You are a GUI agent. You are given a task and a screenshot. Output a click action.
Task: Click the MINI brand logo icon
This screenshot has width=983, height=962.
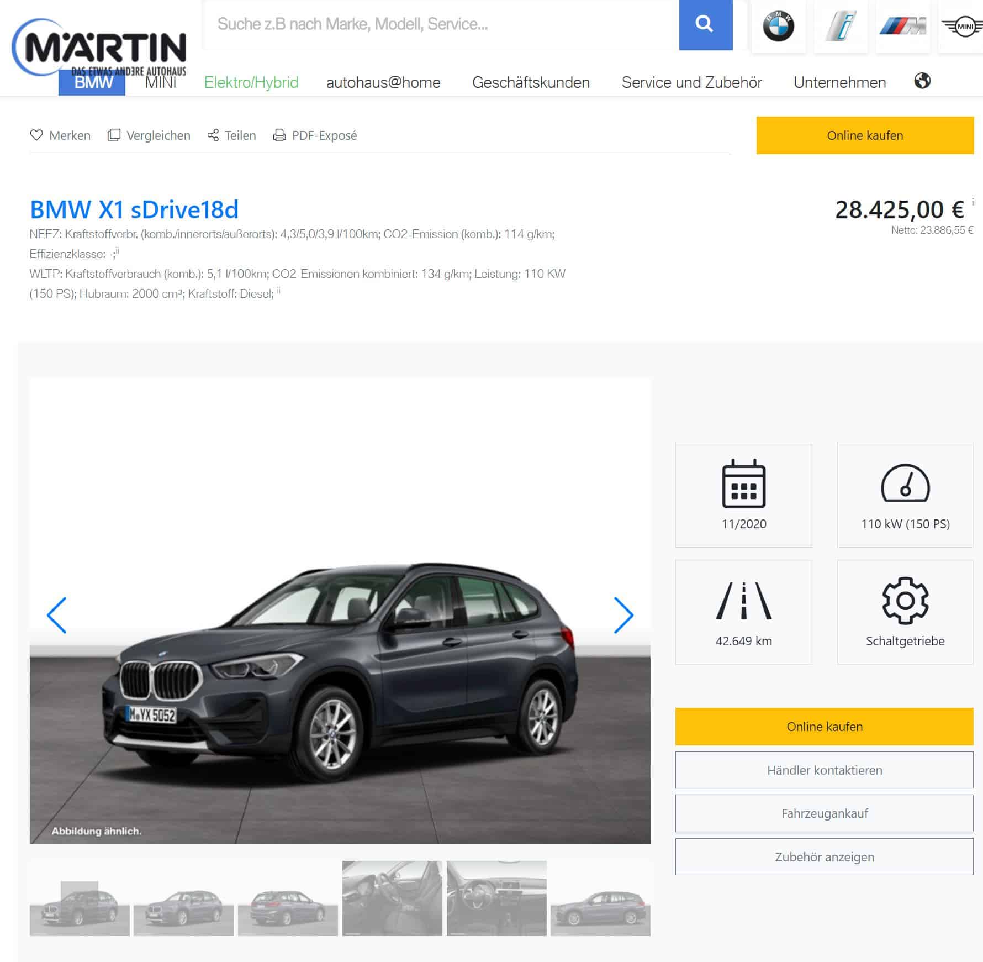961,27
